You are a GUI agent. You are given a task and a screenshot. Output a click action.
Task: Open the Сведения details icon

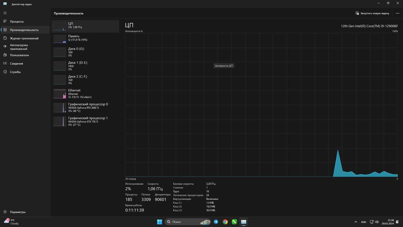coord(5,63)
